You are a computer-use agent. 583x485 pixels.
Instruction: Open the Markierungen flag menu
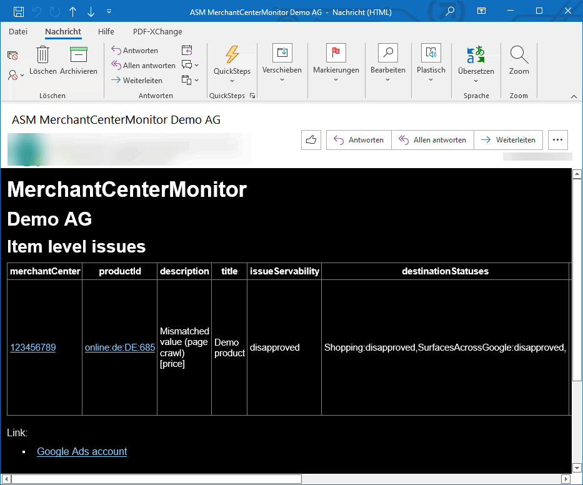(x=336, y=63)
